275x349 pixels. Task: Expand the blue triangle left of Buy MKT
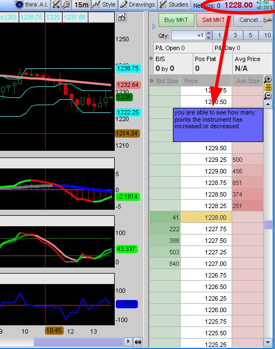pyautogui.click(x=154, y=26)
